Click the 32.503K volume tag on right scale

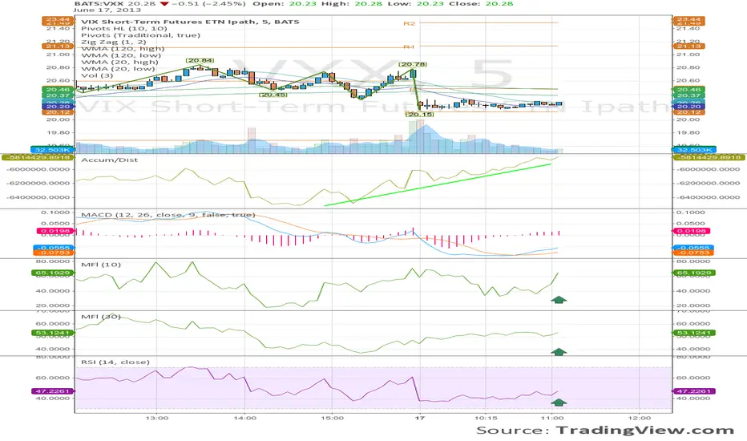694,150
